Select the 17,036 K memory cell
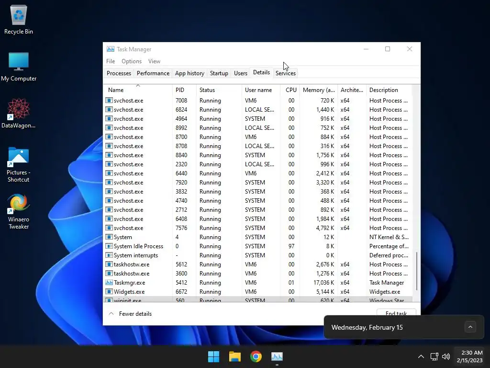This screenshot has height=368, width=490. click(324, 283)
